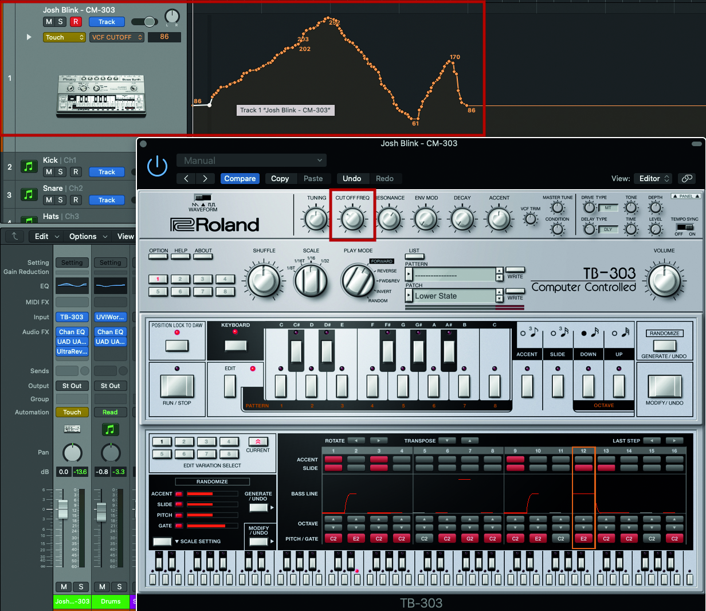Click the Current variation button
Image resolution: width=706 pixels, height=611 pixels.
click(x=258, y=441)
